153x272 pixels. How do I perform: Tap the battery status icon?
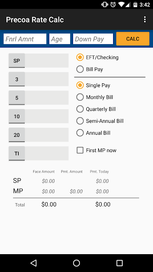pyautogui.click(x=135, y=5)
